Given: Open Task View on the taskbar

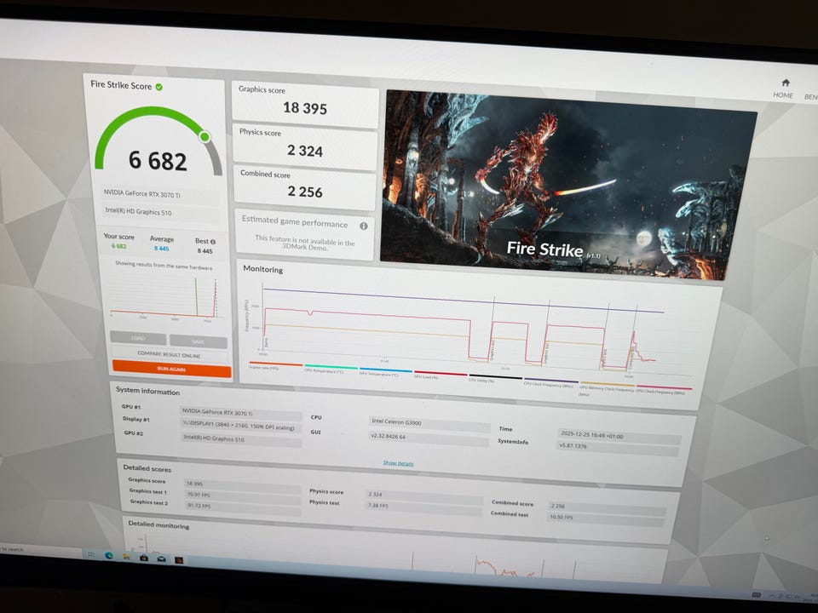Looking at the screenshot, I should tap(92, 554).
